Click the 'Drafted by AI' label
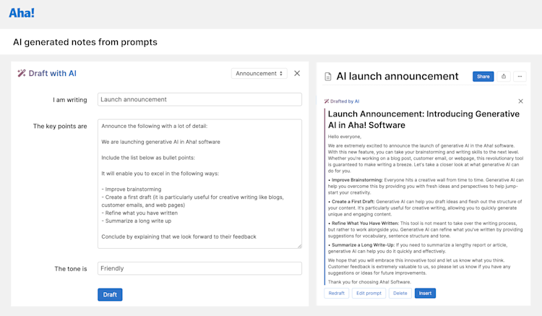542x316 pixels. click(x=345, y=101)
